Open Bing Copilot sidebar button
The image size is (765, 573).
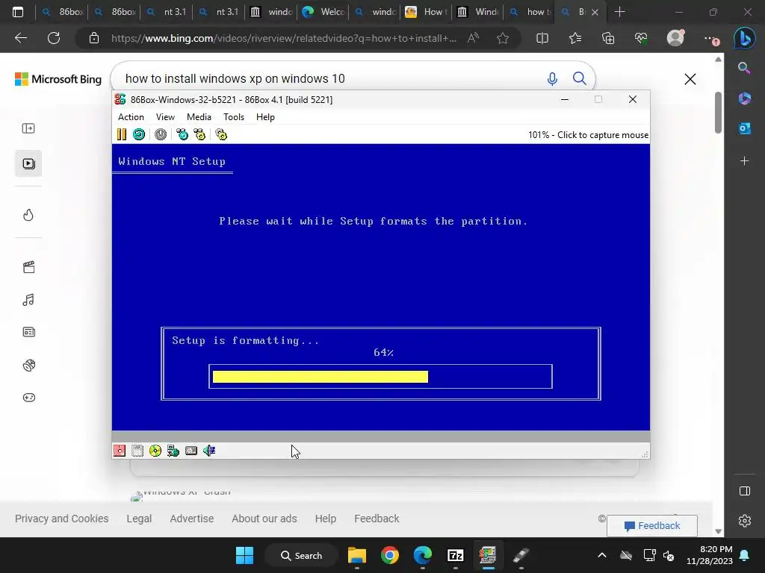(x=745, y=38)
